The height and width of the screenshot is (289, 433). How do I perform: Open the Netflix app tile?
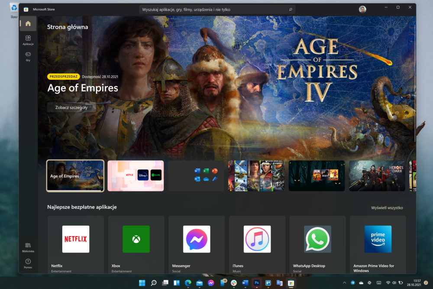(76, 244)
